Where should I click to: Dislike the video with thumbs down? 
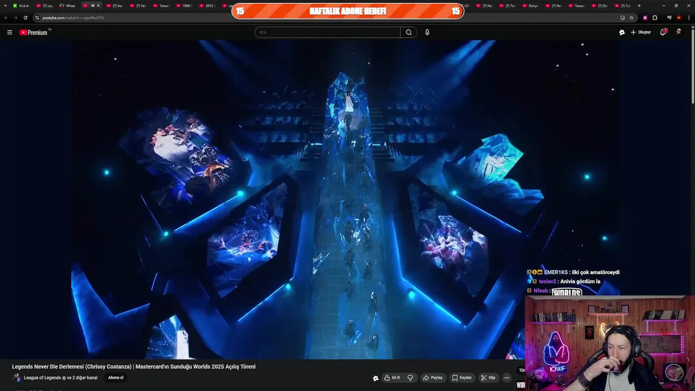(x=410, y=378)
